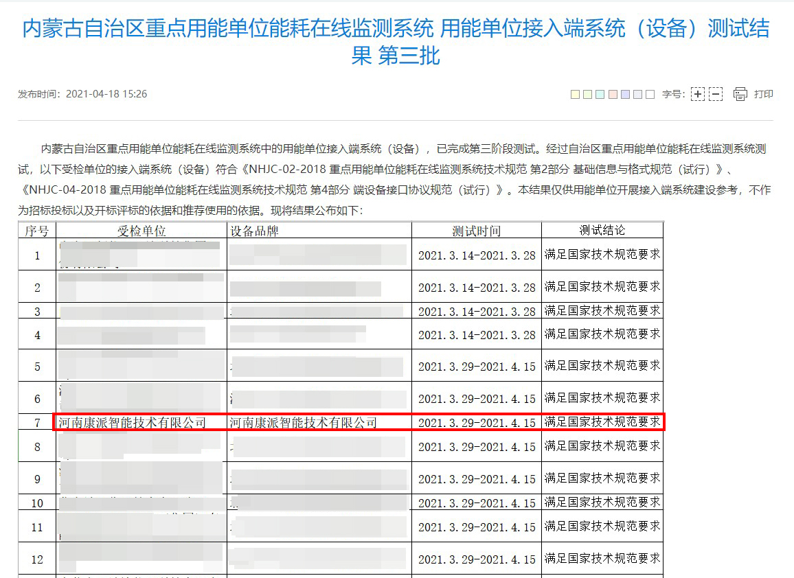This screenshot has width=794, height=578.
Task: Pick the light pink background swatch
Action: click(x=613, y=94)
